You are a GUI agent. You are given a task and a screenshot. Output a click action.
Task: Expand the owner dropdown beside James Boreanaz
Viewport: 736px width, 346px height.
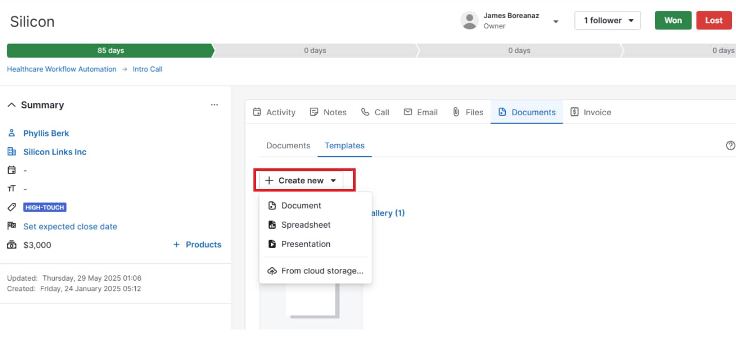point(556,22)
